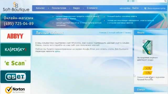
Task: Click the Акции panel header
Action: [150, 33]
